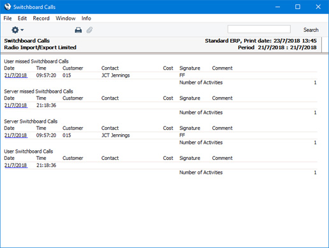Click JCT Jennings contact in User missed section

[x=115, y=75]
